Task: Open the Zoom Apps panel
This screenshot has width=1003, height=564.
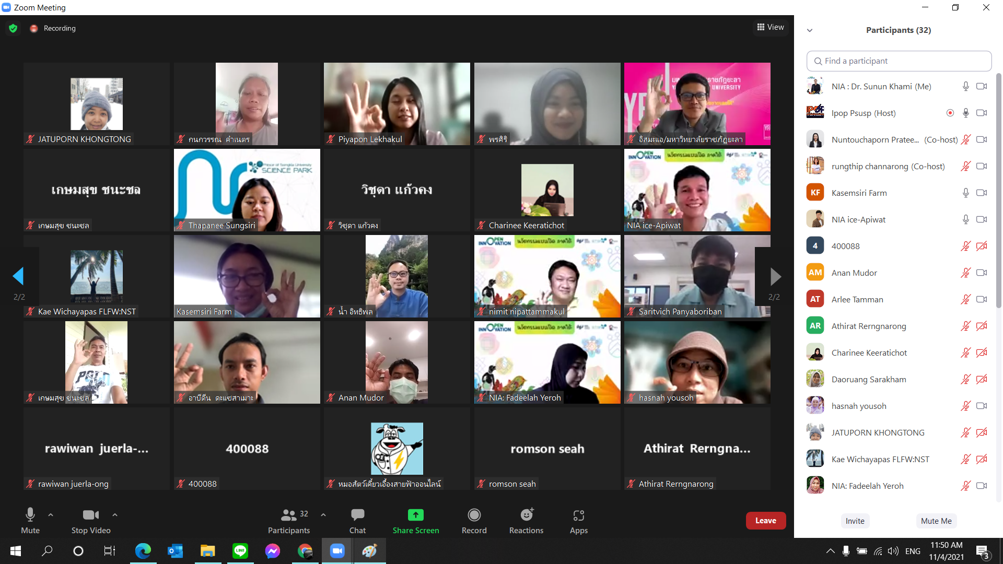Action: pos(578,521)
